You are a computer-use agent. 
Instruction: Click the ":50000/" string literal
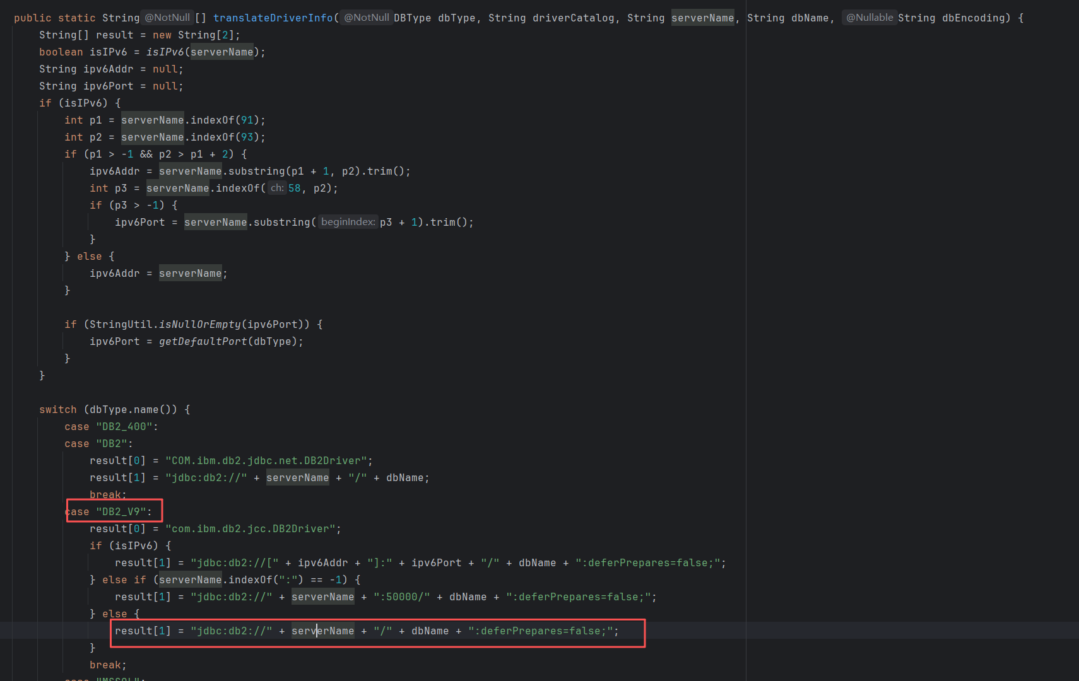click(x=401, y=597)
